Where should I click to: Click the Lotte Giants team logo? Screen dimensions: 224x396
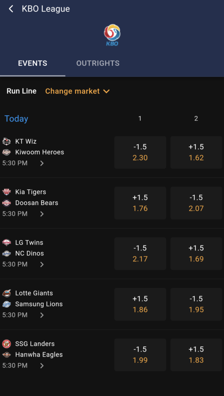(7, 293)
